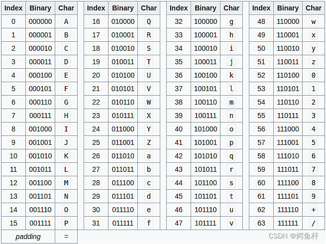Select char cell lowercase b
This screenshot has height=244, width=326.
point(149,169)
